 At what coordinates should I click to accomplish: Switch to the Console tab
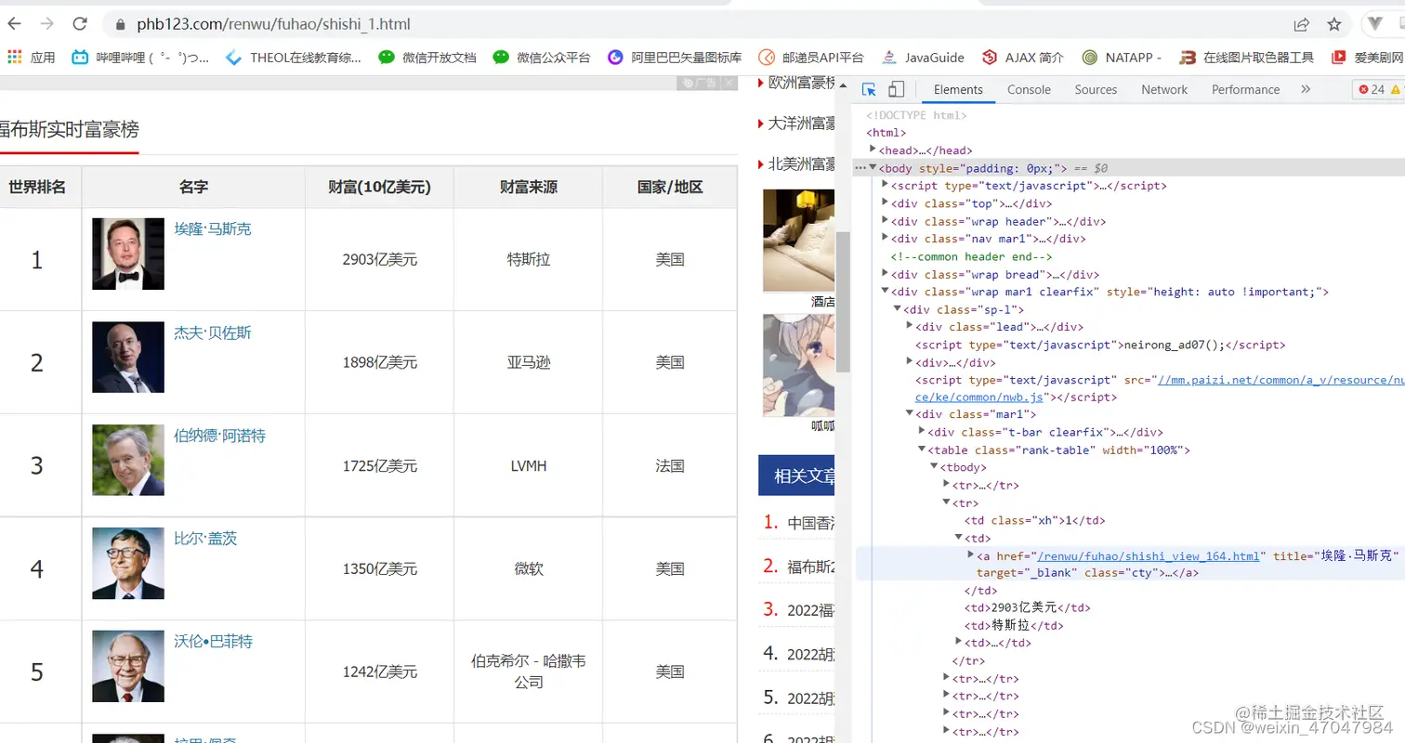(x=1028, y=89)
